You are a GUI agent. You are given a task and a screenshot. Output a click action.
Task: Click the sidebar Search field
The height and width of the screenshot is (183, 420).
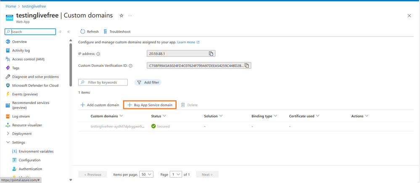pyautogui.click(x=30, y=31)
